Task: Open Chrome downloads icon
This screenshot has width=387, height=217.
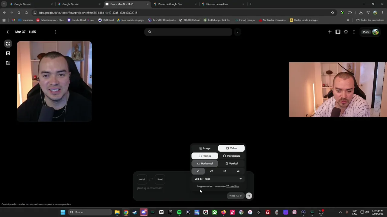Action: pyautogui.click(x=361, y=13)
